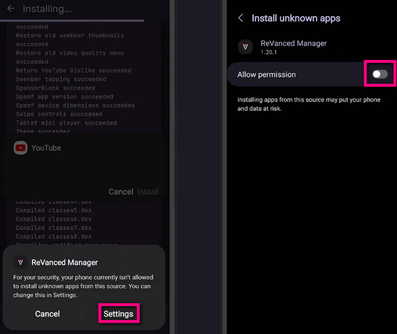Select 'Spoof device dimensions succeeded' log line
The width and height of the screenshot is (397, 334).
(x=75, y=105)
